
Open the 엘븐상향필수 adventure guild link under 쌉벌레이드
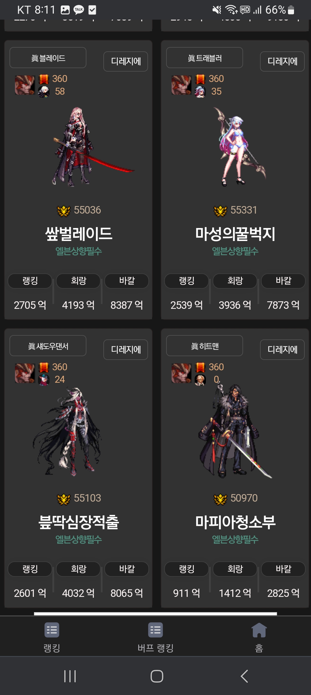pyautogui.click(x=79, y=251)
